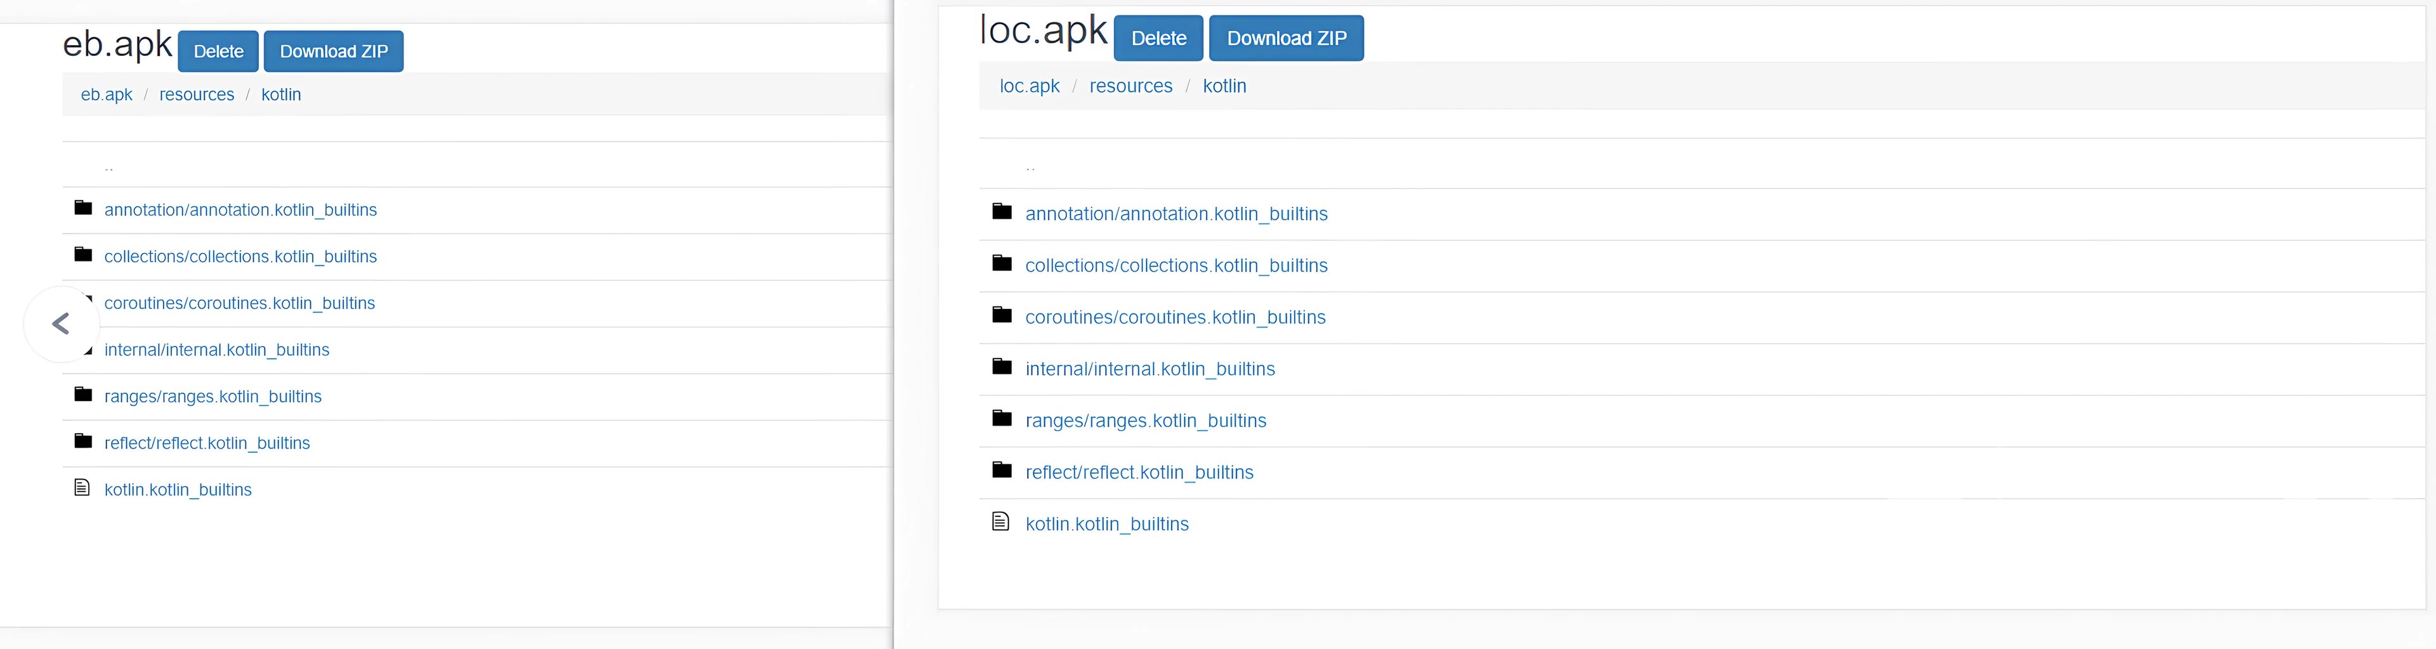
Task: Go to loc.apk root breadcrumb
Action: [1030, 86]
